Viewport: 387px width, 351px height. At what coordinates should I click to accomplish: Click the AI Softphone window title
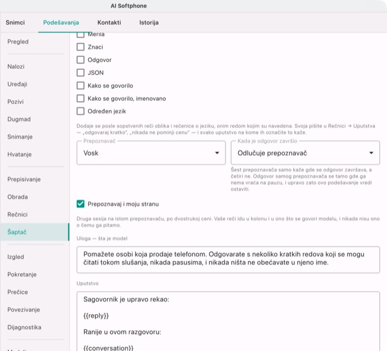129,6
